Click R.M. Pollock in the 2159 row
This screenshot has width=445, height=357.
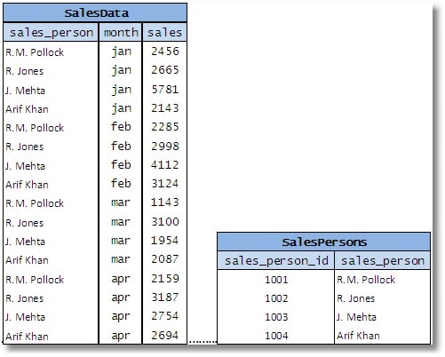[35, 280]
